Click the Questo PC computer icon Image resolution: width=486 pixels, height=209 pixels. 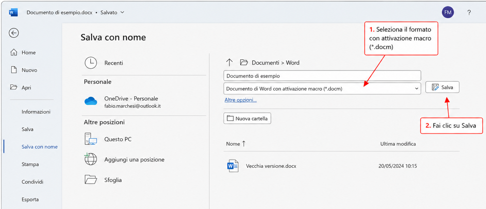click(91, 139)
